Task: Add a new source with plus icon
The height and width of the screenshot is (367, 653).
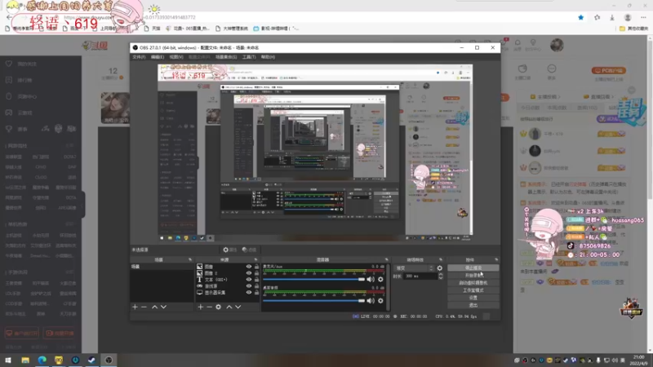Action: pos(200,307)
